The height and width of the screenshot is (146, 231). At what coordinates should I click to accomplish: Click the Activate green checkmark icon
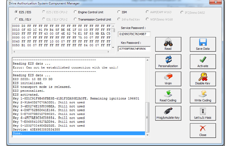202,60
